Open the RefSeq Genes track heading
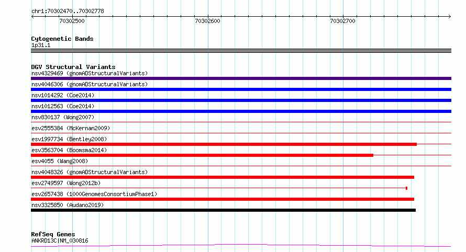 [53, 234]
